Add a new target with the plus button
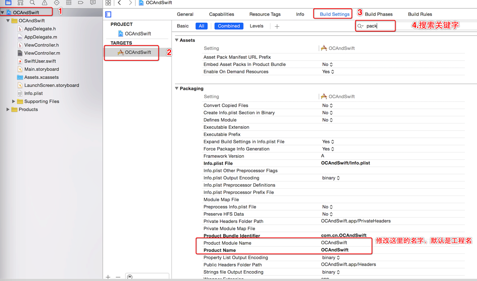 [108, 277]
